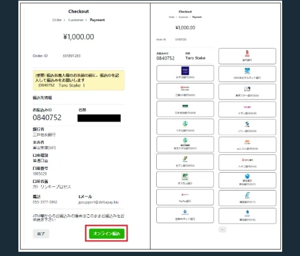
Task: Click the blacked-out name field
Action: [x=99, y=118]
